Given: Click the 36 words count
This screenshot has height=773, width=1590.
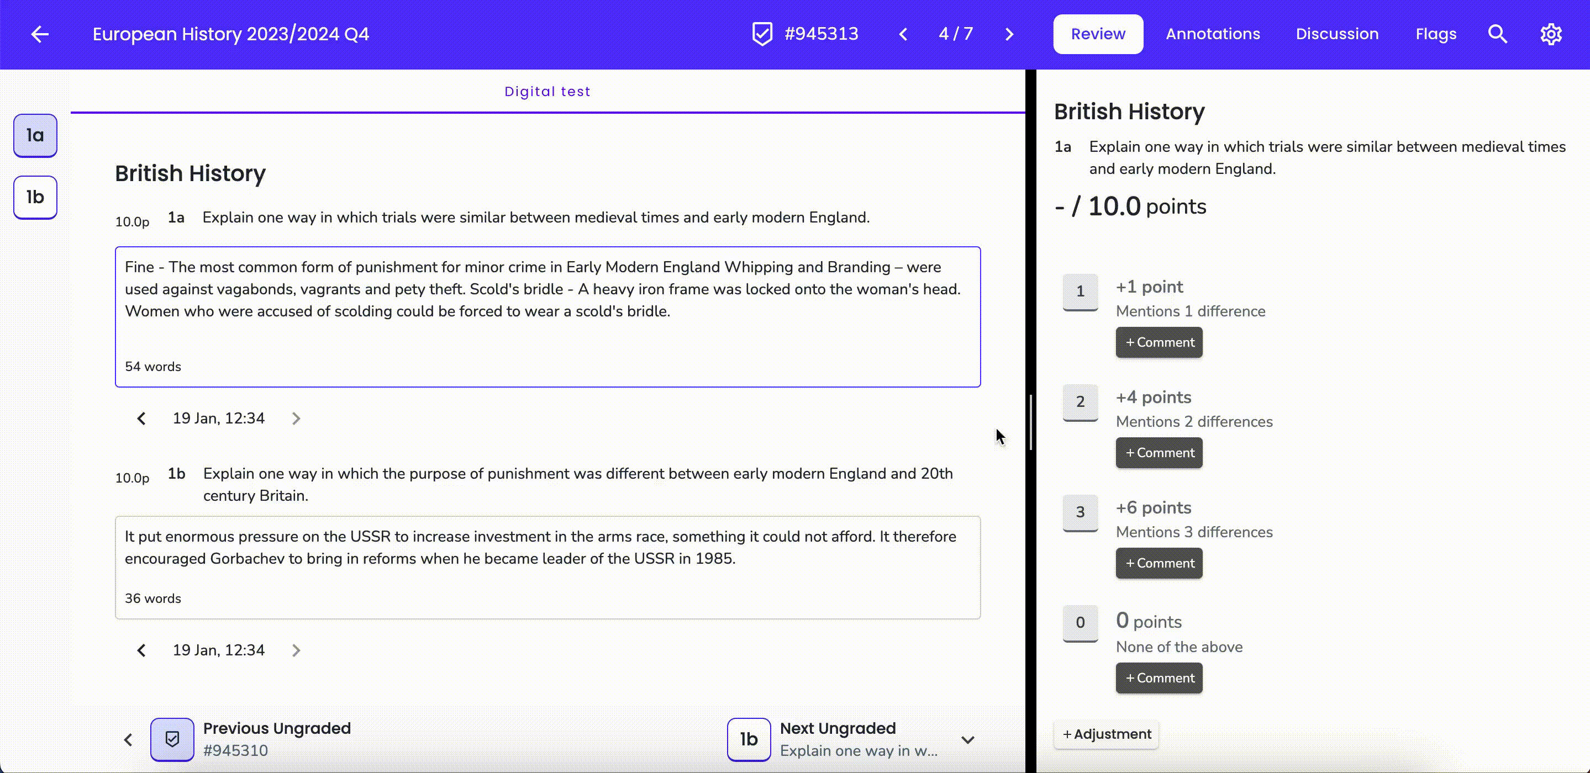Looking at the screenshot, I should coord(153,599).
